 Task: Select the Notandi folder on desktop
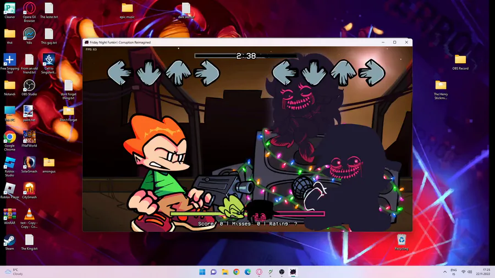[x=9, y=87]
